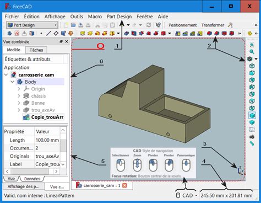This screenshot has height=203, width=261.
Task: Click the Chamfer tool icon
Action: (217, 33)
